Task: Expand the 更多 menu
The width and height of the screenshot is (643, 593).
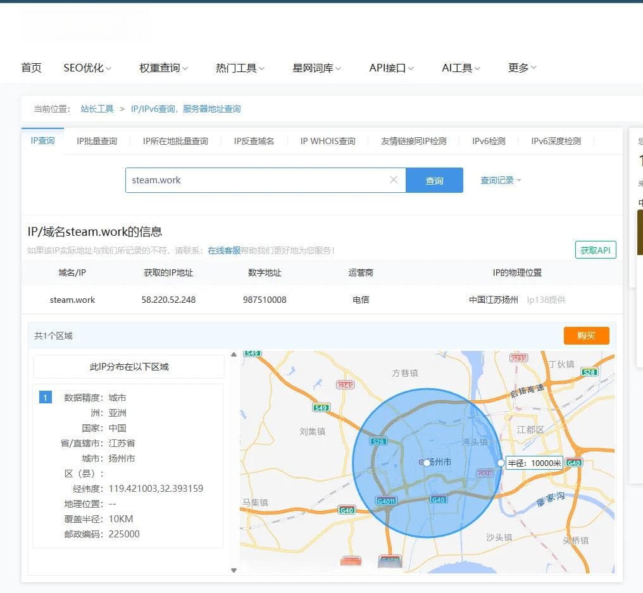Action: (521, 68)
